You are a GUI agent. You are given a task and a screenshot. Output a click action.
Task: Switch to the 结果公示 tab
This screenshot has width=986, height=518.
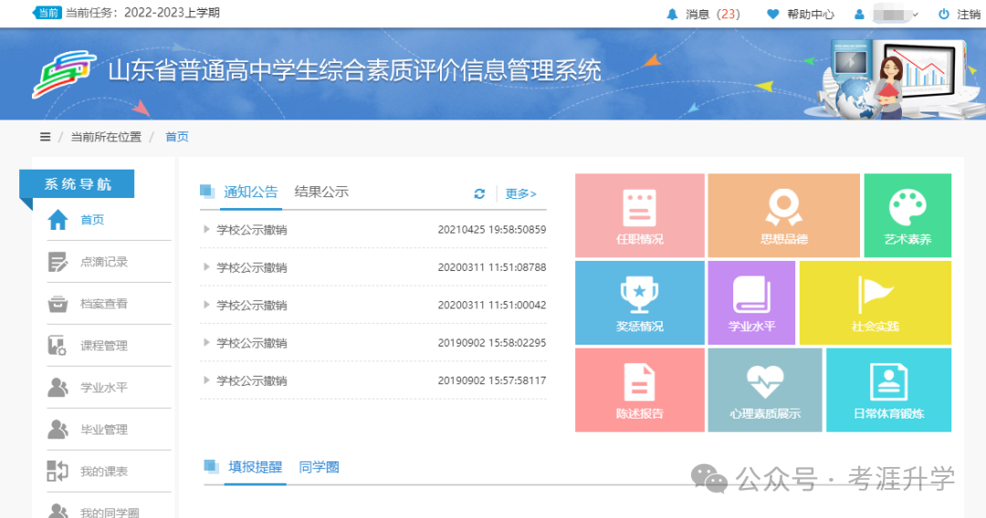(x=321, y=192)
